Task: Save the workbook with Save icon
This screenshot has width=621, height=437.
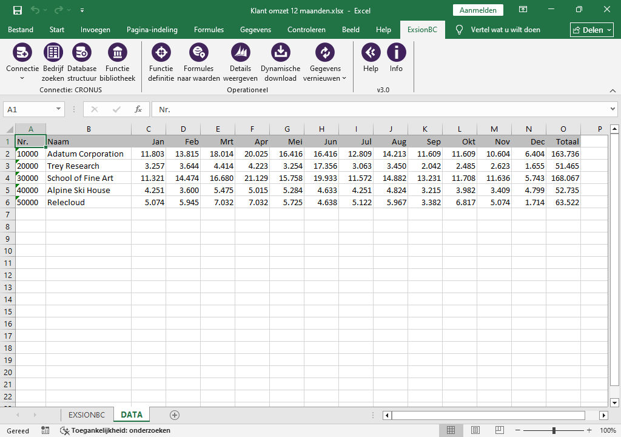Action: pos(18,10)
